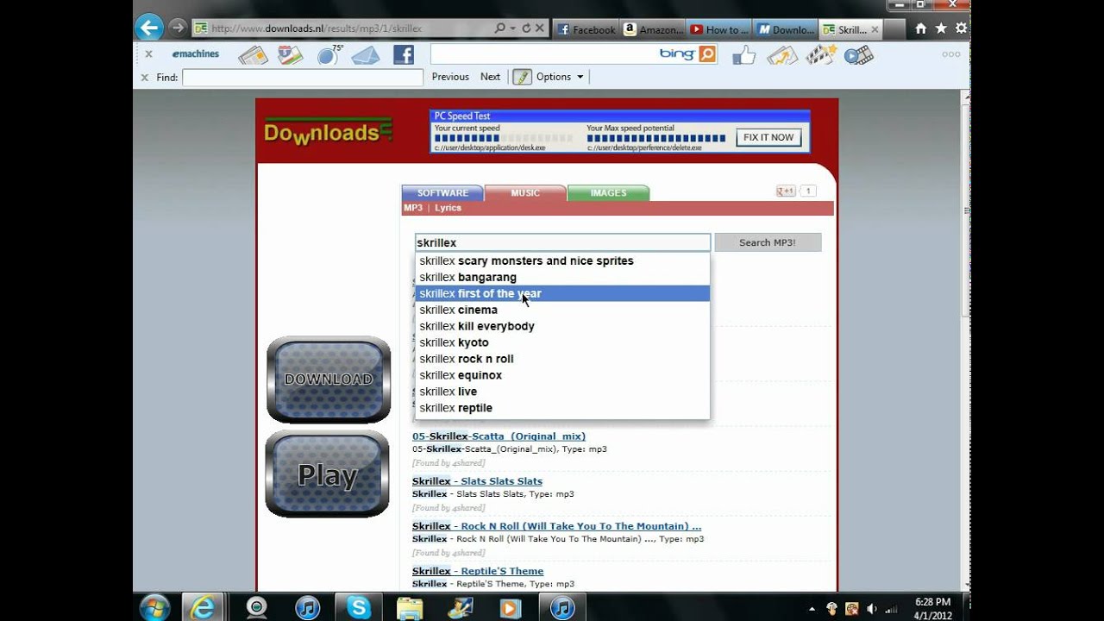Switch to the Amazon tab
This screenshot has height=621, width=1104.
(x=651, y=29)
